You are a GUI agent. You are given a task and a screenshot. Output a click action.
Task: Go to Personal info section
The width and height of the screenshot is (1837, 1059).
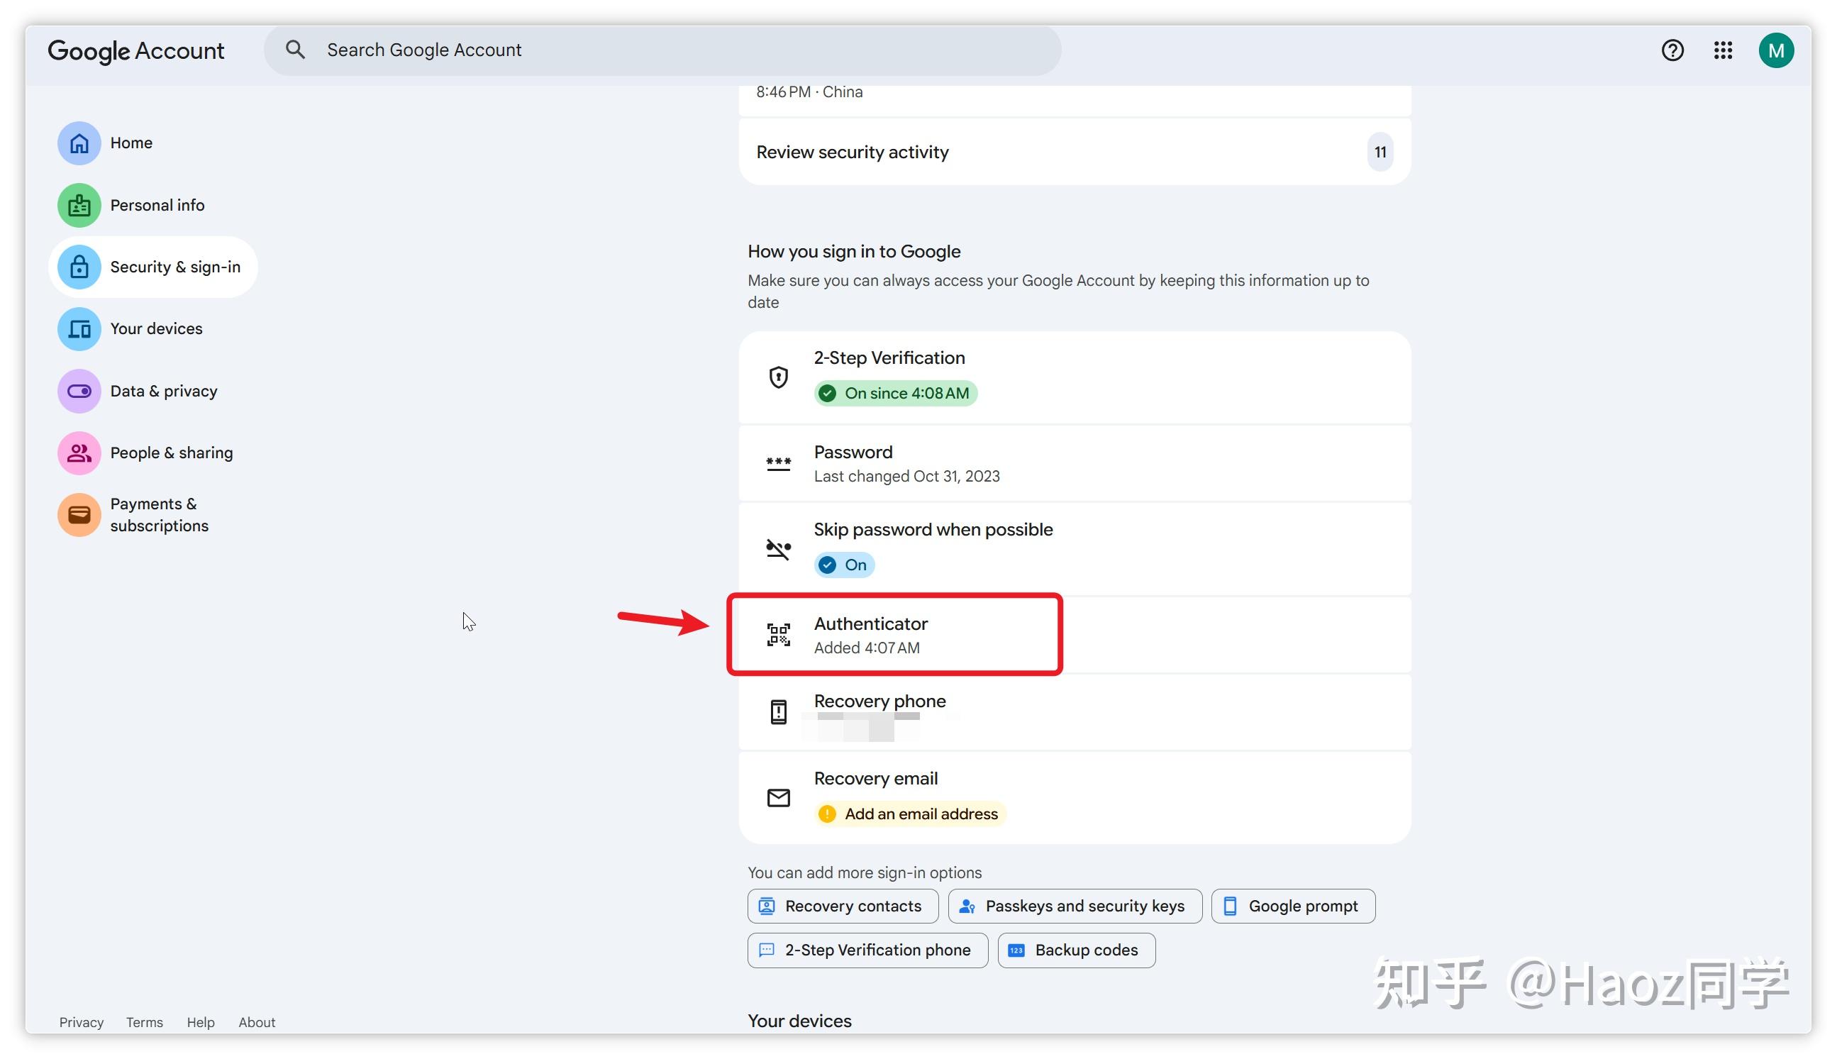point(157,205)
